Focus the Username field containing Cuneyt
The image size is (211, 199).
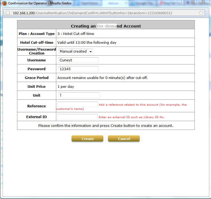click(x=79, y=60)
